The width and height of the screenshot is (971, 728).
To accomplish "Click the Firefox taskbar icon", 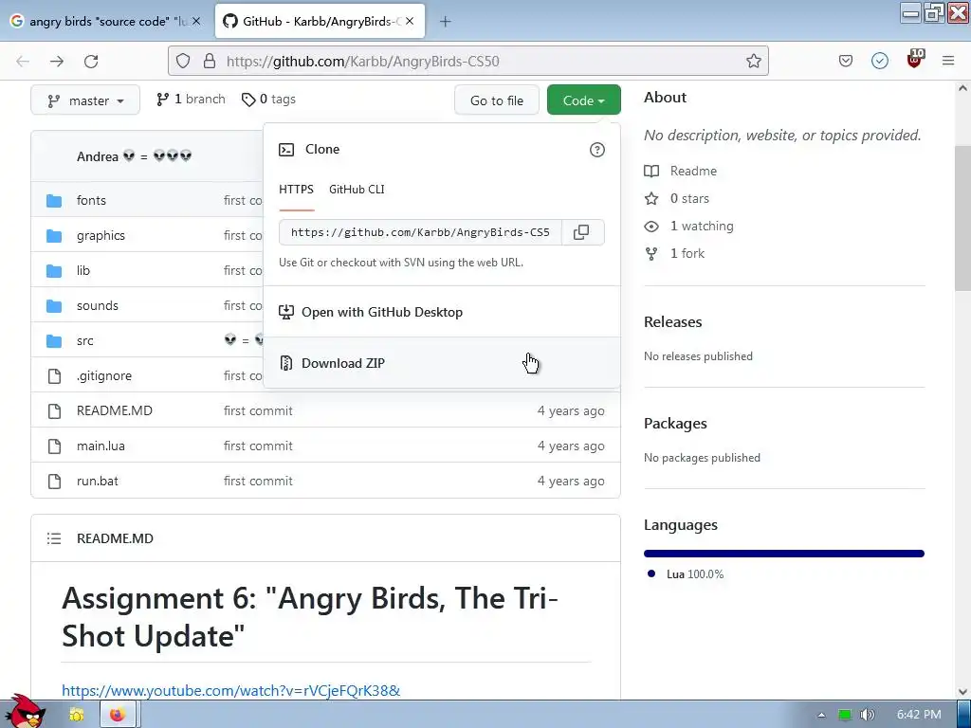I will pos(117,715).
